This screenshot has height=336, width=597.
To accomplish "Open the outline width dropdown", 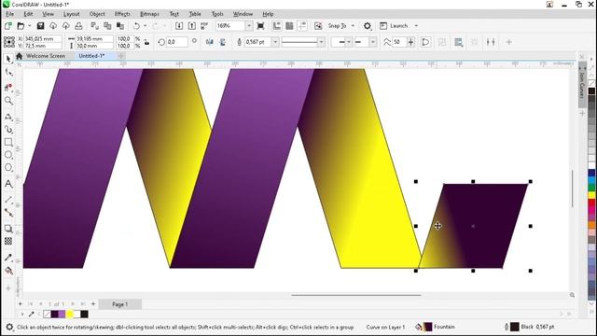I will tap(275, 42).
